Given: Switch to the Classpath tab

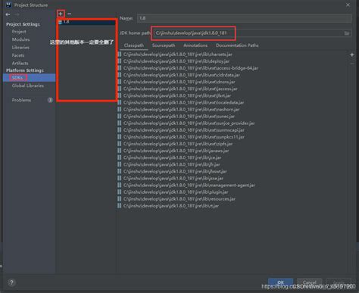Looking at the screenshot, I should pyautogui.click(x=134, y=45).
